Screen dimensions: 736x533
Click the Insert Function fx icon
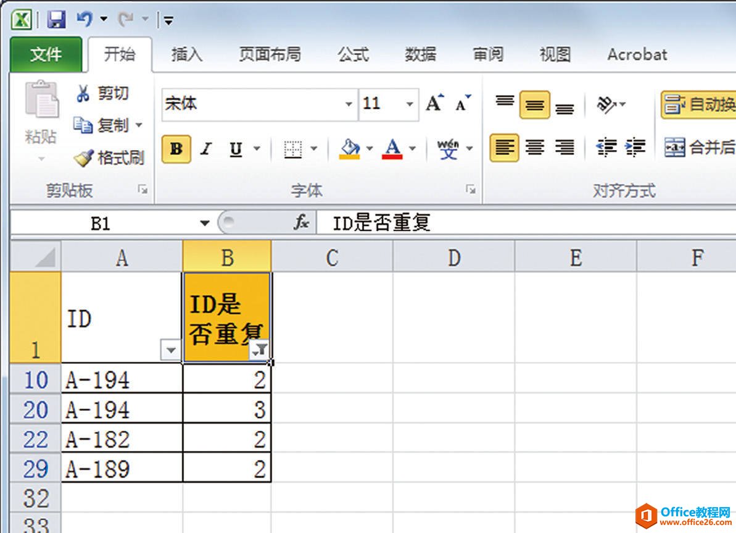[x=302, y=223]
